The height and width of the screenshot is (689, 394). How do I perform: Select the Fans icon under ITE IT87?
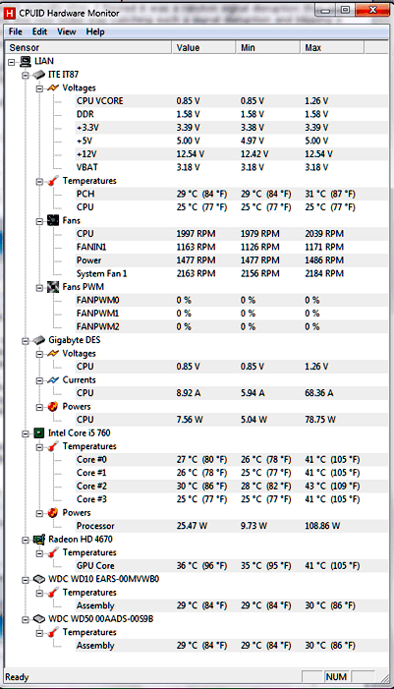(53, 220)
